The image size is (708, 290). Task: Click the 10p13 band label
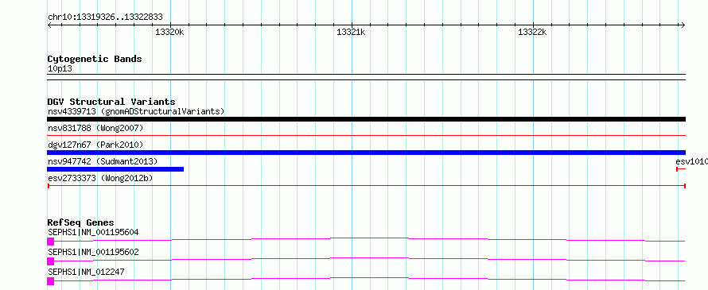pyautogui.click(x=60, y=69)
